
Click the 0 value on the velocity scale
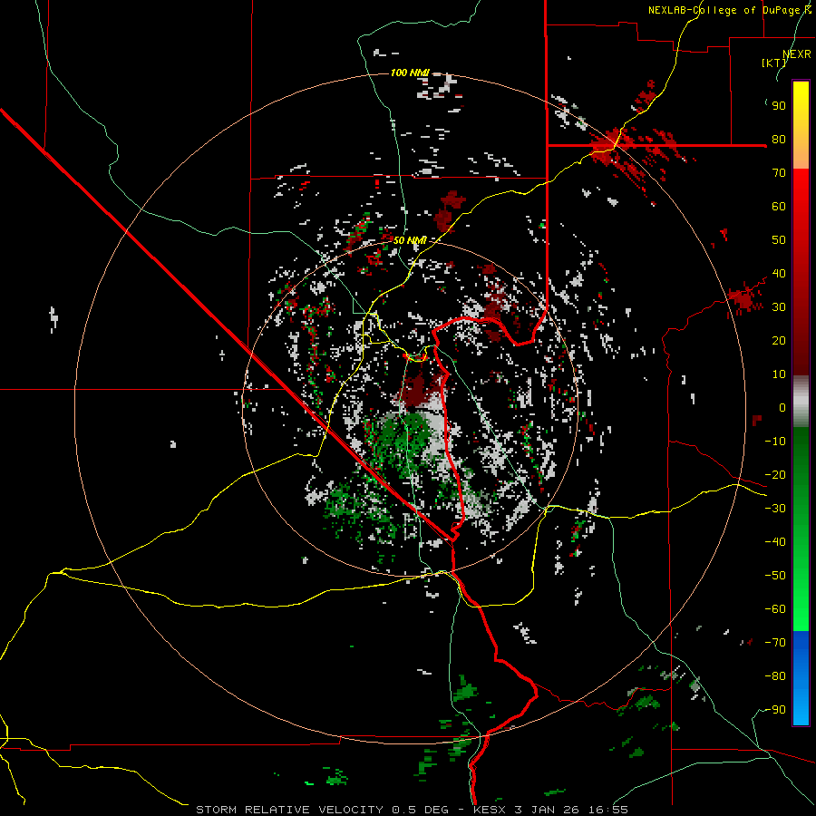[x=782, y=408]
